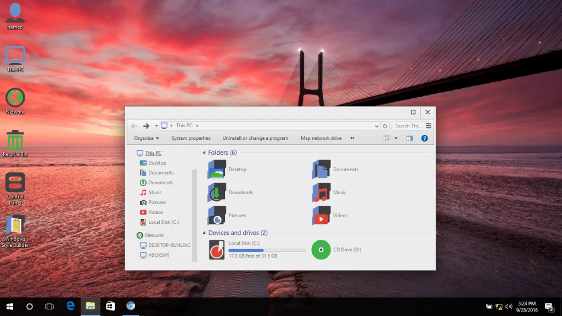This screenshot has height=316, width=562.
Task: Show more toolbar commands with the chevron
Action: [352, 138]
